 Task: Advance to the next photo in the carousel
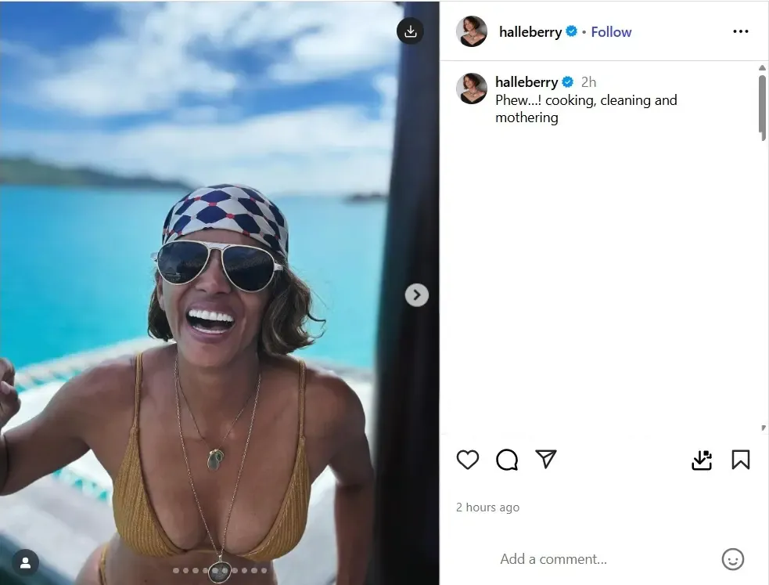click(x=416, y=294)
